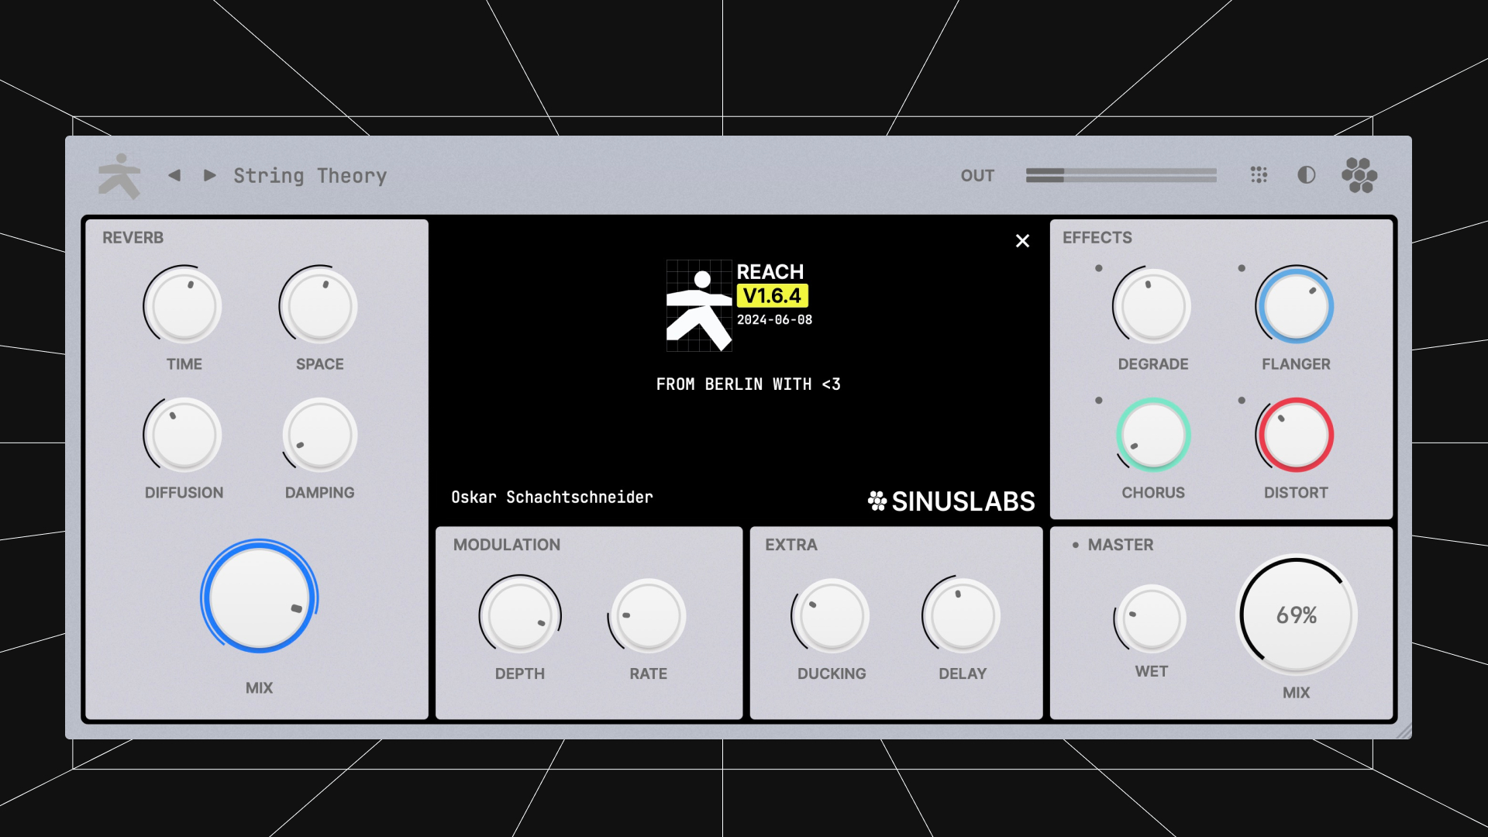The image size is (1488, 837).
Task: Click the DUCKING knob
Action: pyautogui.click(x=832, y=615)
